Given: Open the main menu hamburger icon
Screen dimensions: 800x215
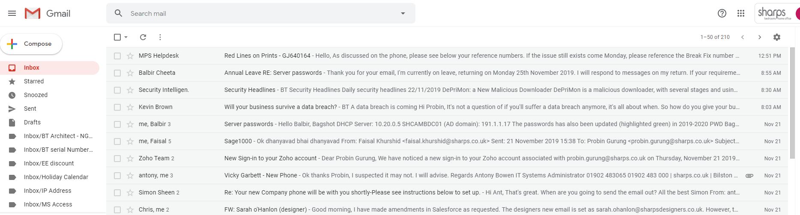Looking at the screenshot, I should 12,13.
